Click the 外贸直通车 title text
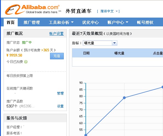This screenshot has height=136, width=163. point(79,11)
